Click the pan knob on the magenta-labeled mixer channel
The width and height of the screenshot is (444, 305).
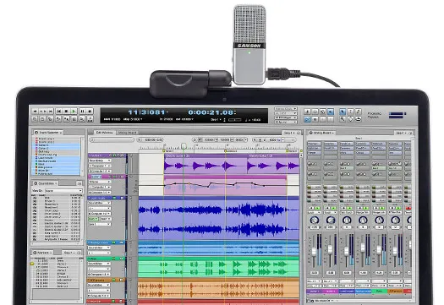point(331,220)
